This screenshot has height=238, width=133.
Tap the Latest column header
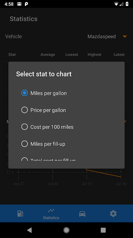(119, 54)
